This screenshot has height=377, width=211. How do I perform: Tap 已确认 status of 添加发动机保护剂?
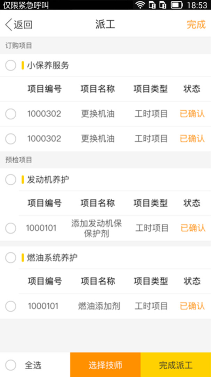tap(193, 228)
